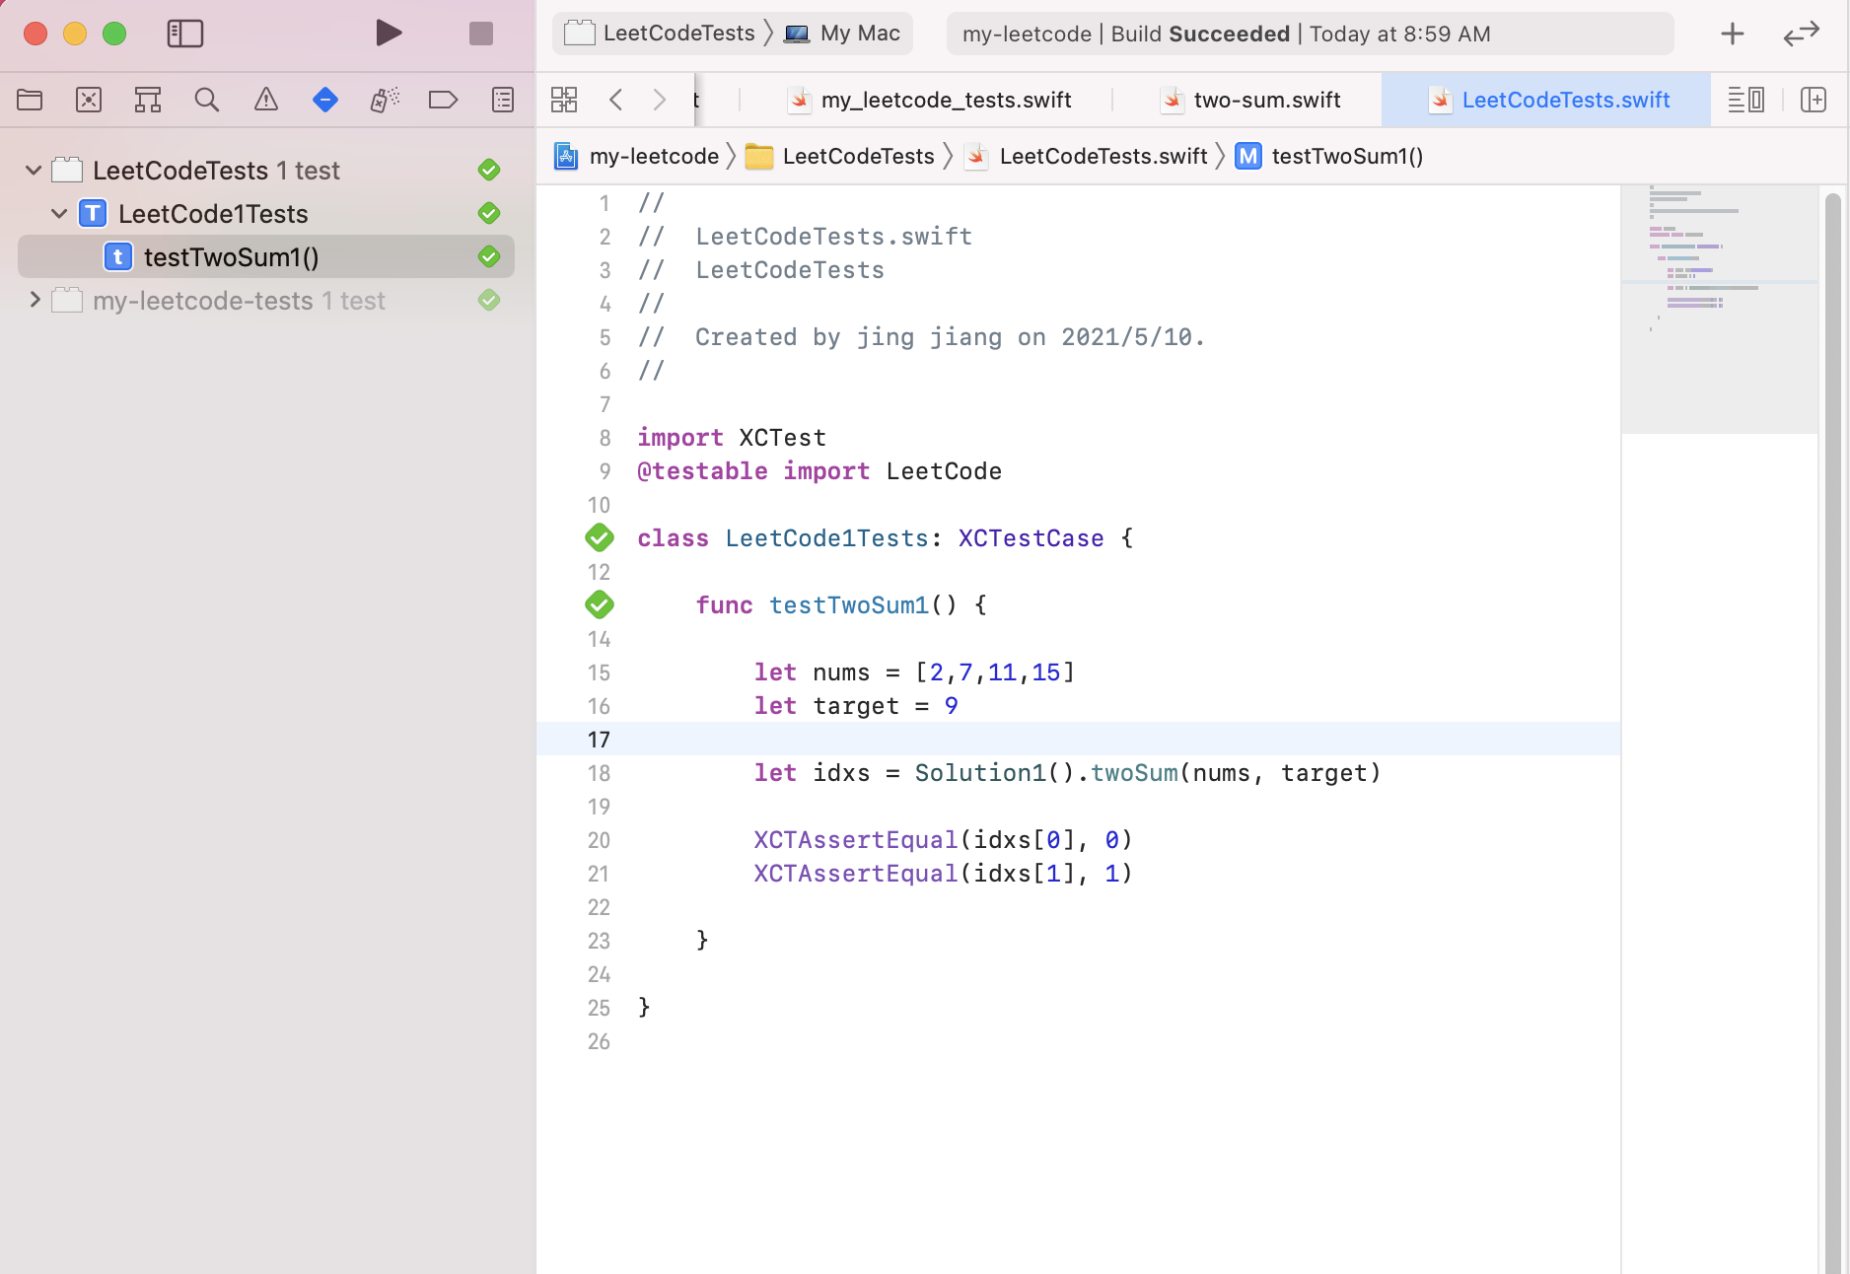1850x1274 pixels.
Task: Toggle the code review arrows button
Action: 1802,34
